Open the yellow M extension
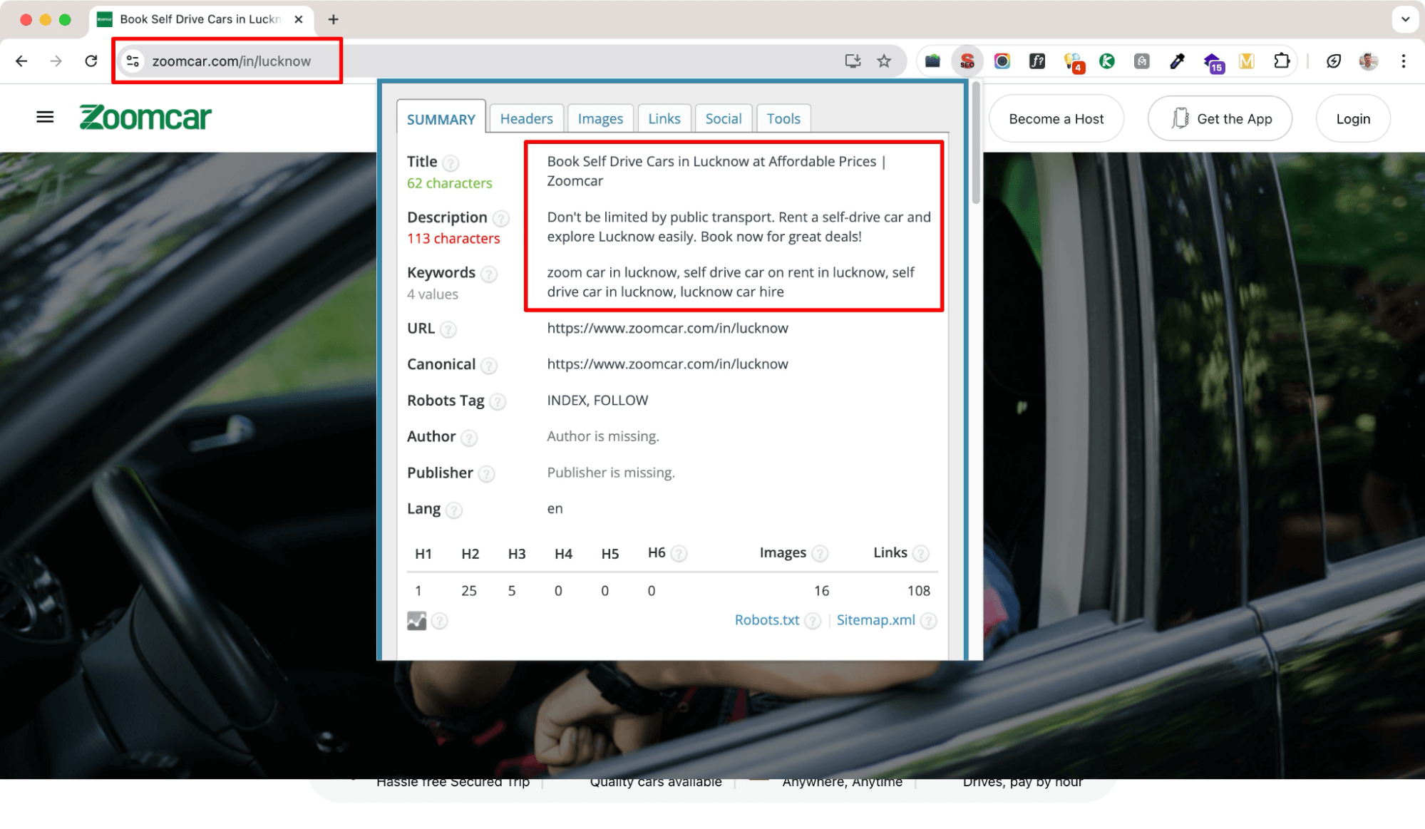1425x829 pixels. click(1247, 61)
